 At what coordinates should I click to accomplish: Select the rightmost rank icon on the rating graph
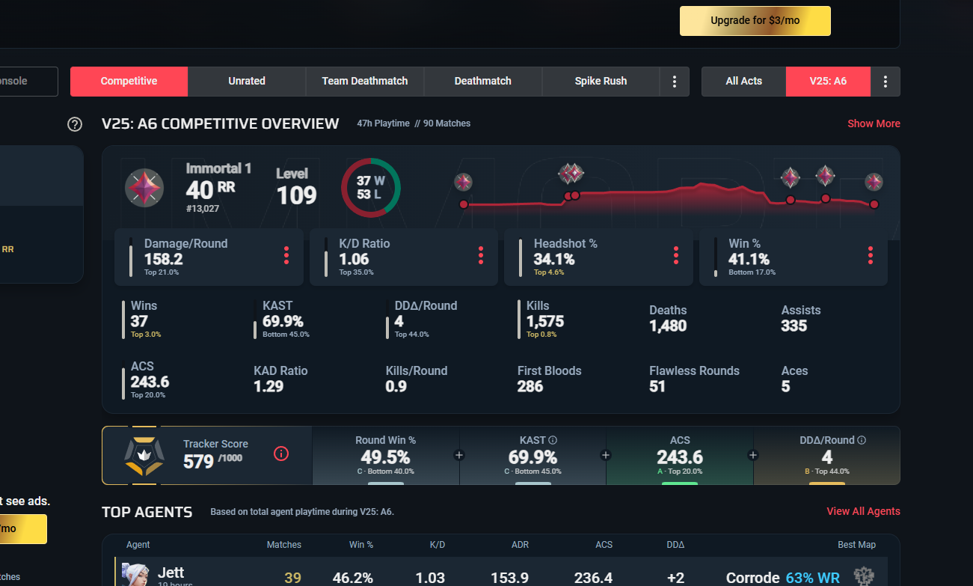coord(874,182)
